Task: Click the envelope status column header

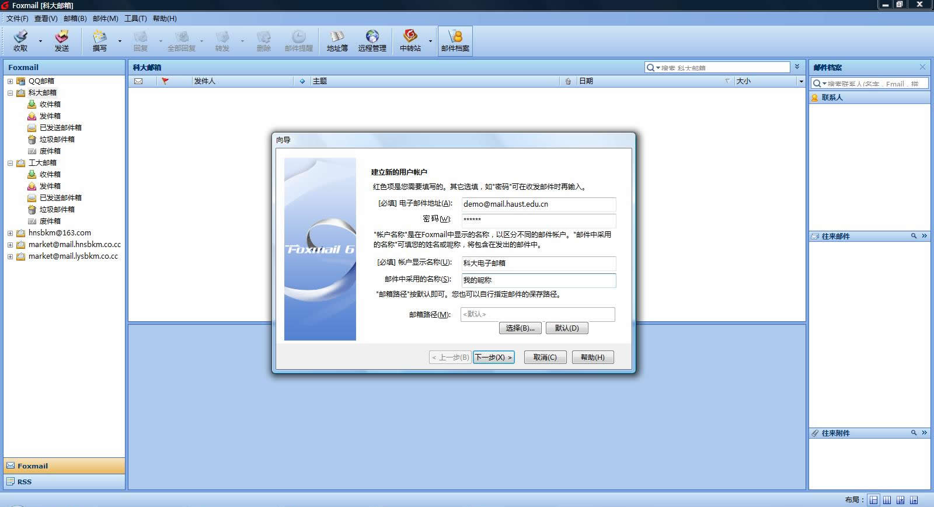Action: click(x=138, y=81)
